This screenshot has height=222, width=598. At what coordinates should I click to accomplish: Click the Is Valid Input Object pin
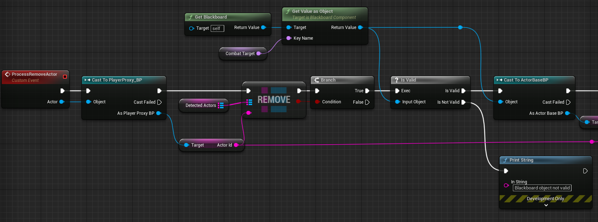pos(397,102)
